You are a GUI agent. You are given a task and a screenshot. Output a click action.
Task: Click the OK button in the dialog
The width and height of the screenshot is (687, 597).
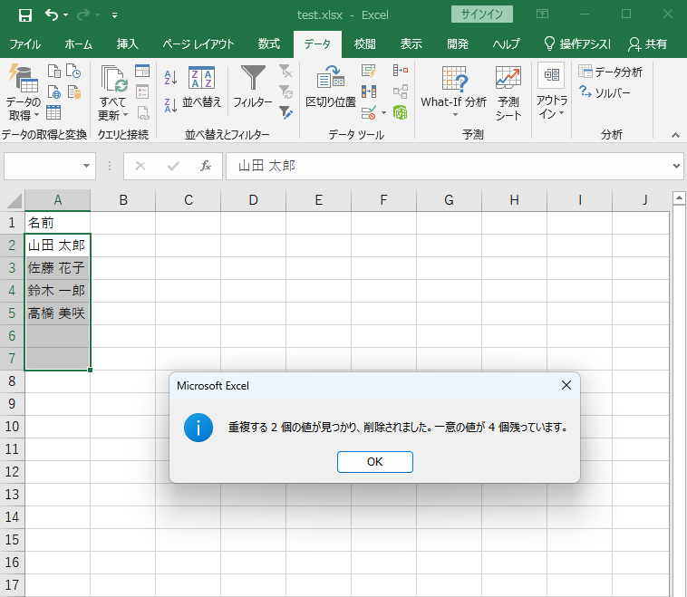click(x=375, y=462)
